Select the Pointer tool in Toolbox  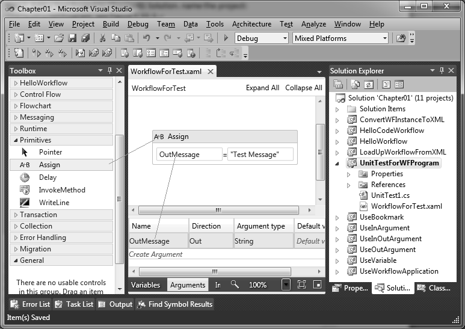coord(61,152)
